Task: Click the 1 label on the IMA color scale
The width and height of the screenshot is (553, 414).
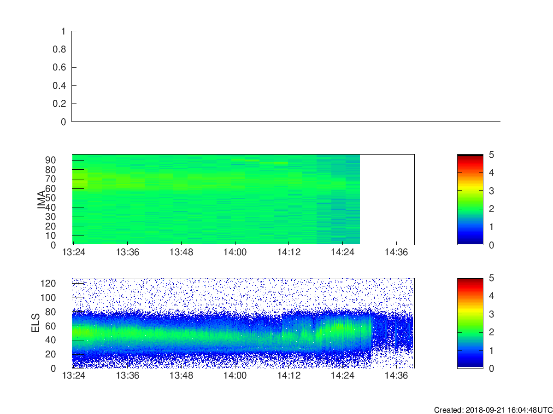Action: 491,227
